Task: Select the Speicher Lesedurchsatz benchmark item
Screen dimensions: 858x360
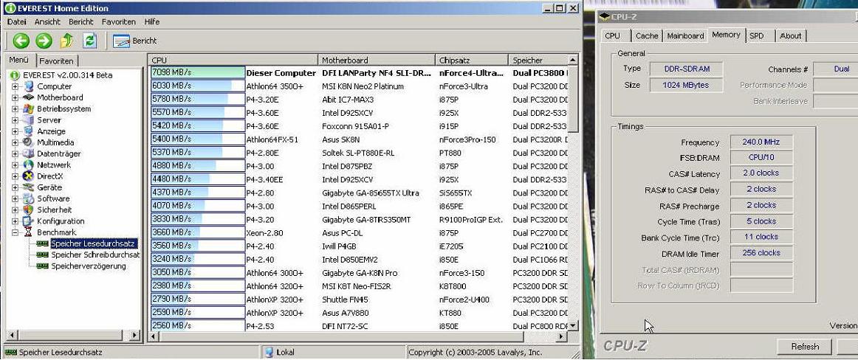Action: (x=93, y=243)
